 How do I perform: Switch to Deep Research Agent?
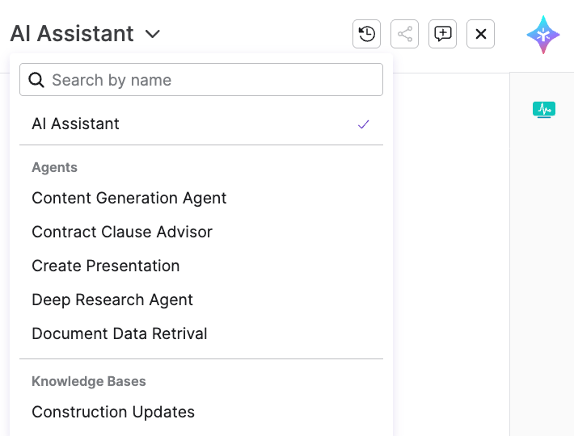pos(112,300)
